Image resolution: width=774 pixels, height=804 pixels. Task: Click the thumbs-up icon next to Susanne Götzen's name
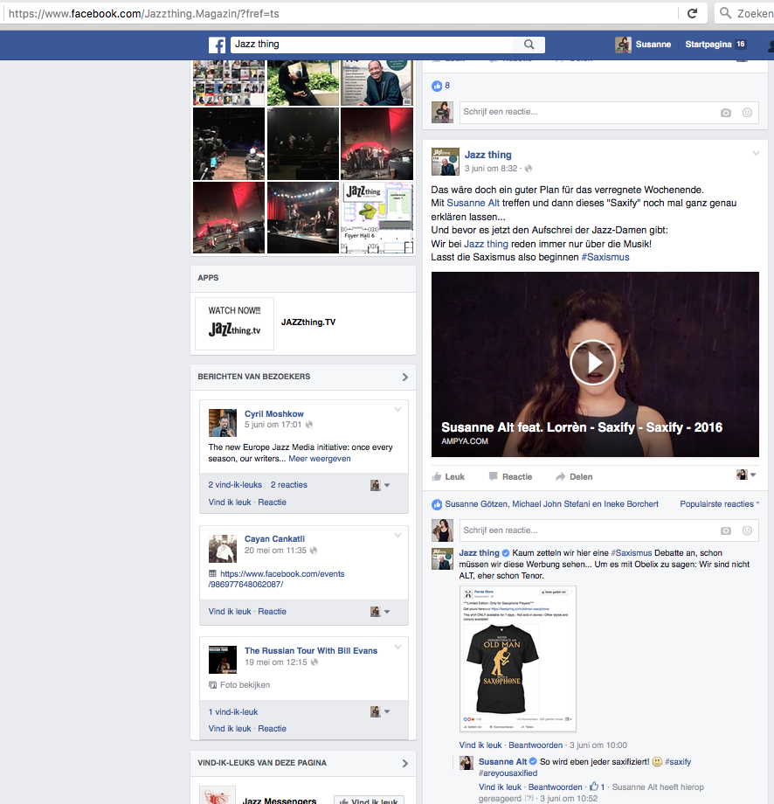436,504
